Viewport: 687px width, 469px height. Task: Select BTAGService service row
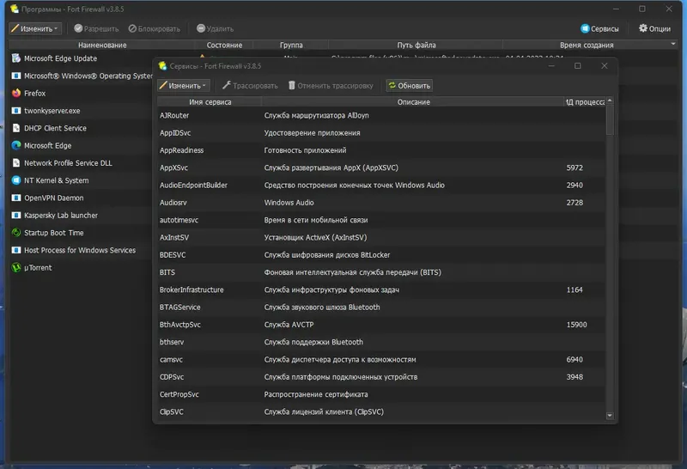click(381, 308)
